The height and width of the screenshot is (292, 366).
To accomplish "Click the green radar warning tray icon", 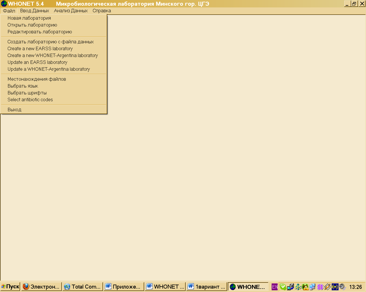I will (305, 287).
